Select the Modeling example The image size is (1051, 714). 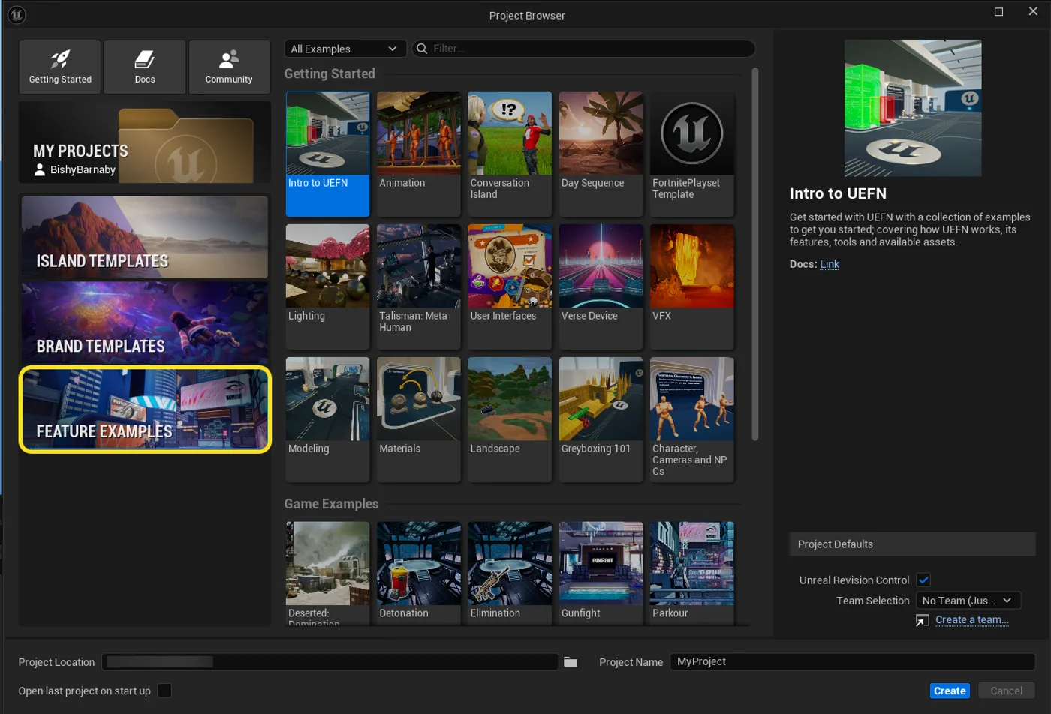[327, 419]
